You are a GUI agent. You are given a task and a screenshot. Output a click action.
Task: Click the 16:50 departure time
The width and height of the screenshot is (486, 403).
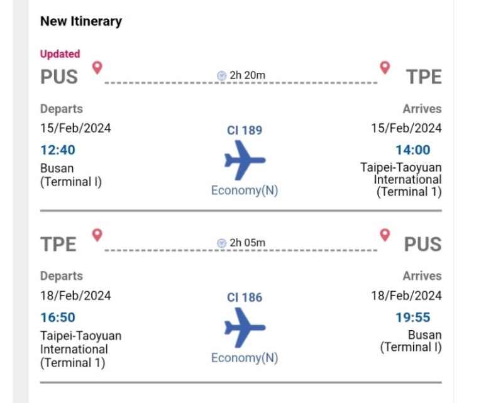[x=58, y=317]
